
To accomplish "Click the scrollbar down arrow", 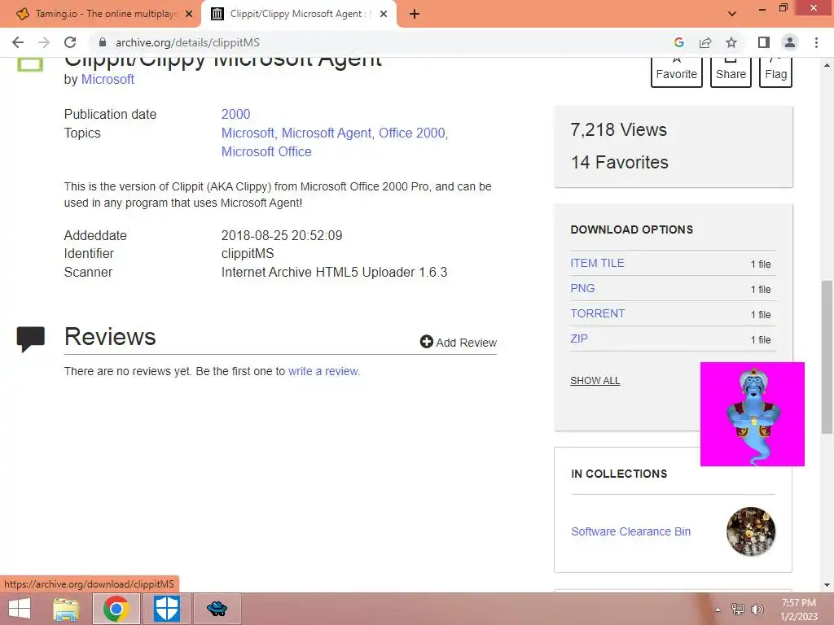I will [x=827, y=585].
